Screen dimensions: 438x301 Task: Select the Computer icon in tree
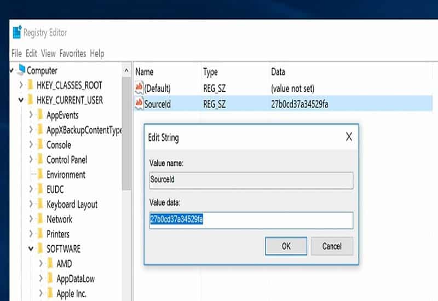tap(21, 70)
